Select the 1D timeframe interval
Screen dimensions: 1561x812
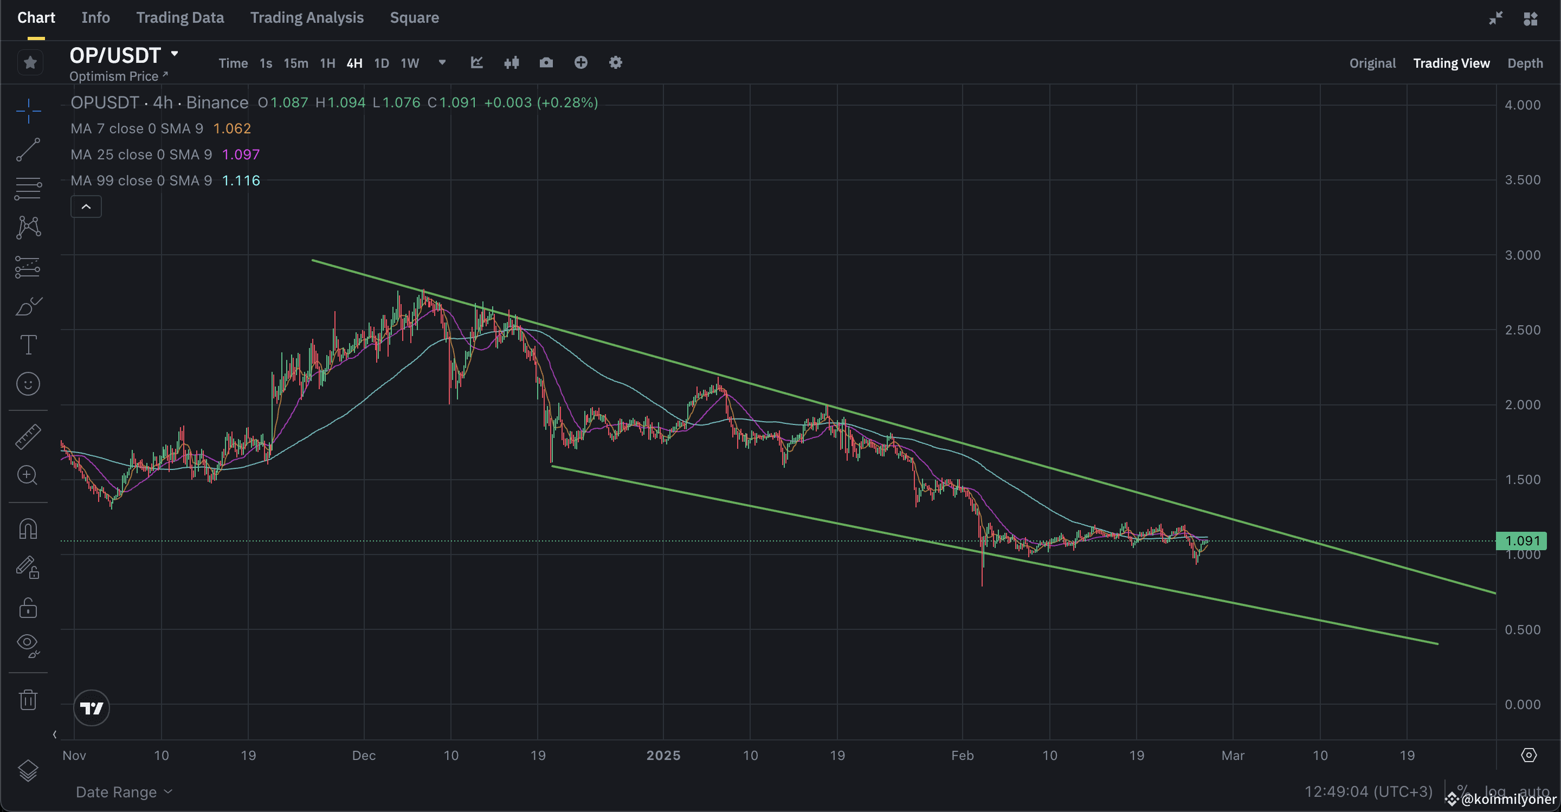pyautogui.click(x=381, y=63)
